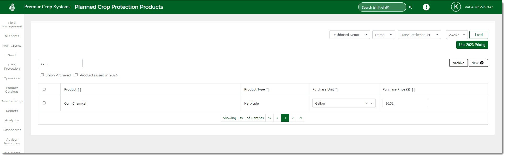
Task: Sort by Purchase Price column arrows
Action: coord(413,90)
